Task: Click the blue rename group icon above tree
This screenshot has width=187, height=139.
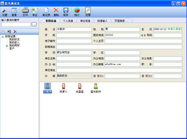Action: tap(9, 31)
